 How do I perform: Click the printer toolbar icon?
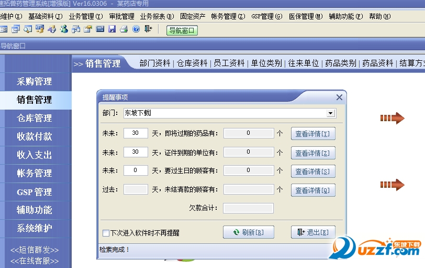(x=124, y=29)
